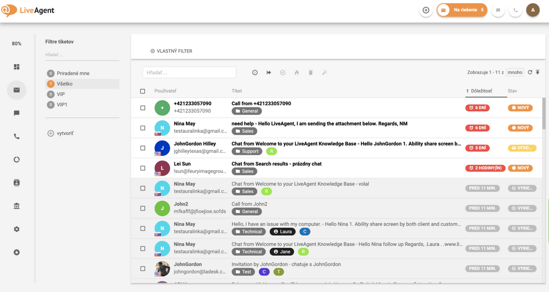Screen dimensions: 549x292
Task: Click the 'Na riešenie 5' button
Action: tap(462, 10)
